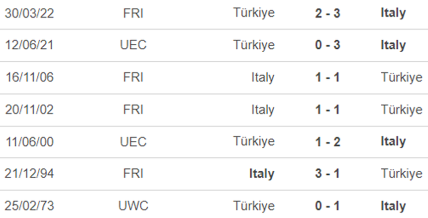Open the 0 - 1 score from 1973
The height and width of the screenshot is (218, 428).
[x=327, y=206]
